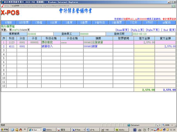The width and height of the screenshot is (177, 132).
Task: Click the Windows 開始 Start button
Action: click(5, 130)
